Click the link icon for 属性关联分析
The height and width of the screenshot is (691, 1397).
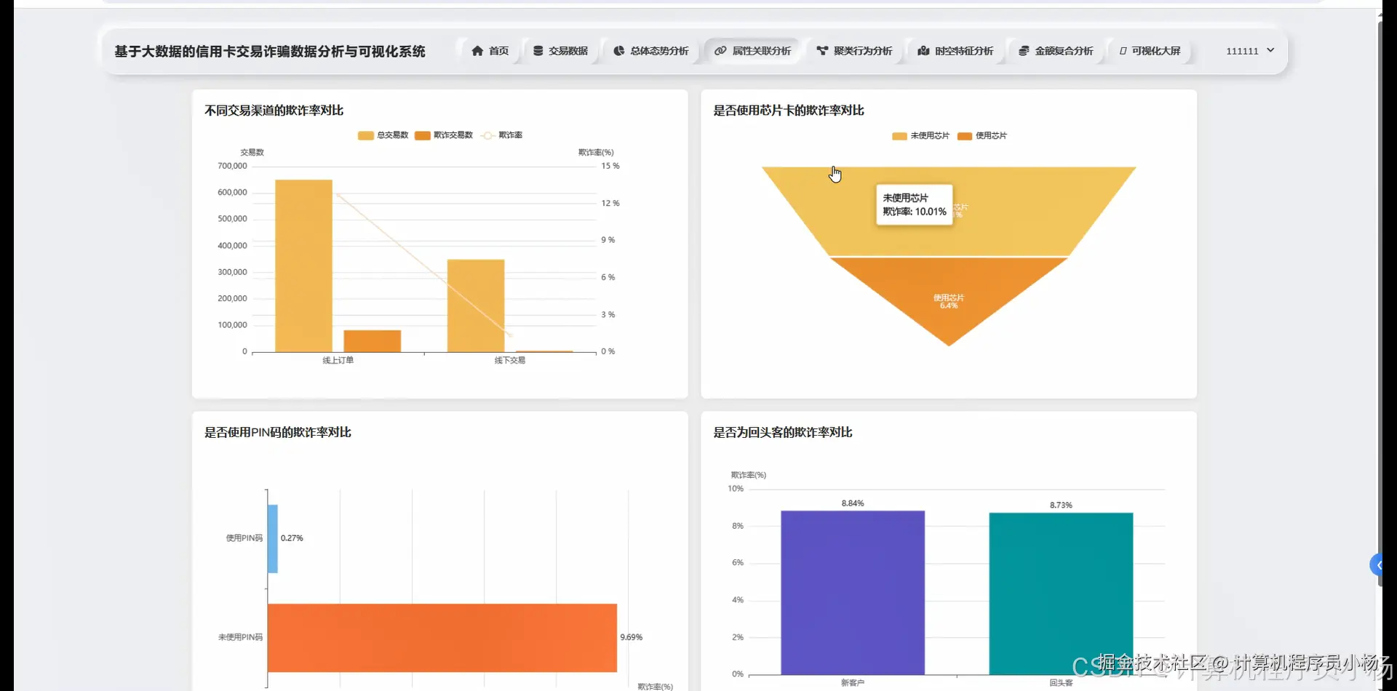click(x=720, y=51)
